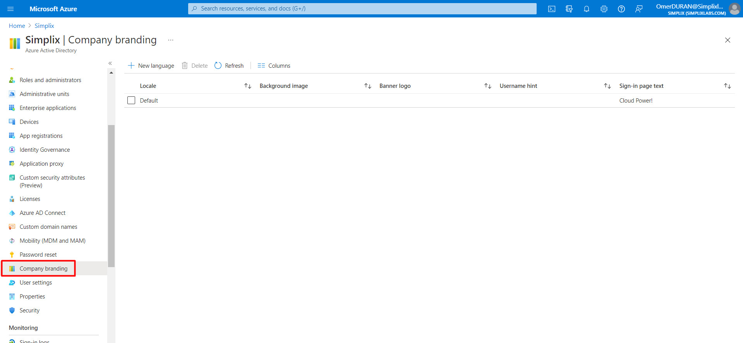Open the Directories and subscriptions filter icon
The width and height of the screenshot is (743, 343).
pos(569,9)
